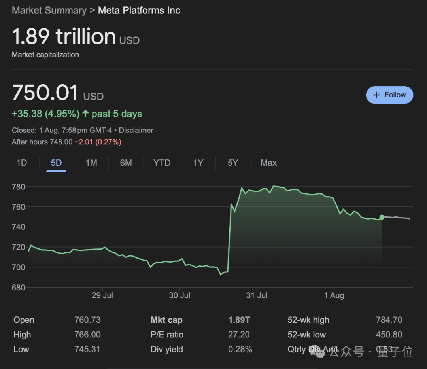
Task: View the 1Y price history
Action: click(198, 163)
